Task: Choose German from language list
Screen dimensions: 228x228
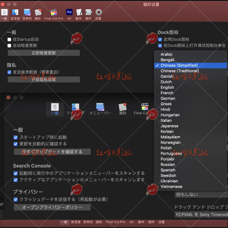Action: pos(191,98)
